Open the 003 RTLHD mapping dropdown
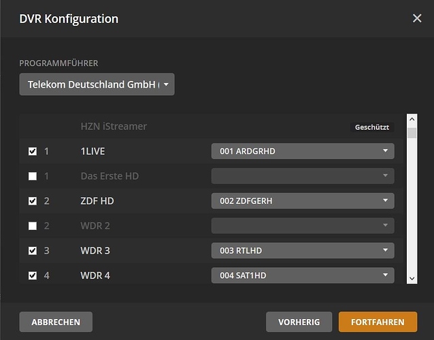Viewport: 434px width, 340px height. coord(302,250)
